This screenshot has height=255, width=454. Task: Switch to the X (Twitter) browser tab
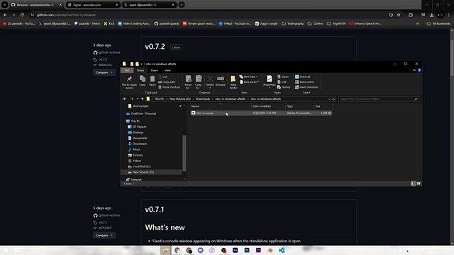coord(149,5)
